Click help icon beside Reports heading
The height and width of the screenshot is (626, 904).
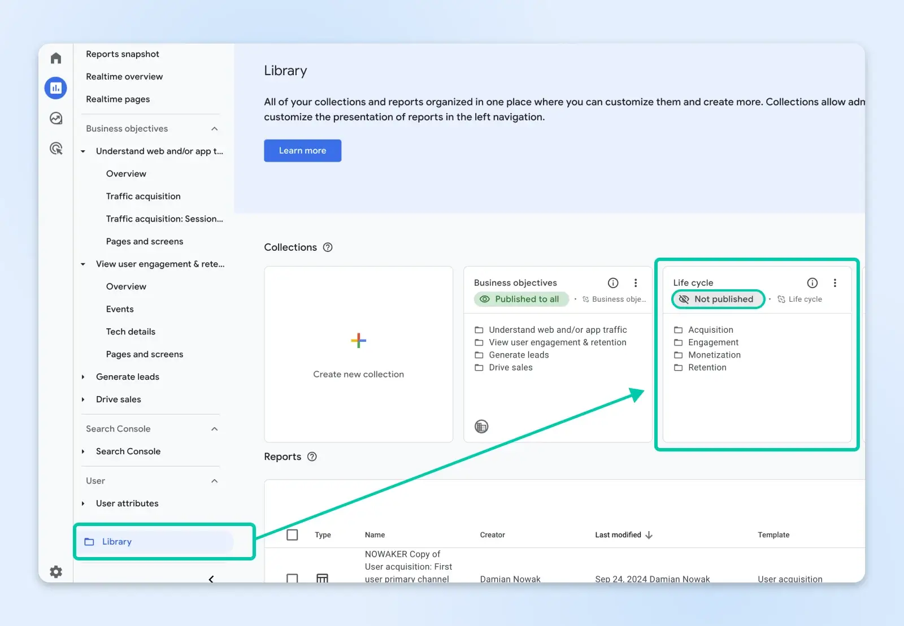312,457
